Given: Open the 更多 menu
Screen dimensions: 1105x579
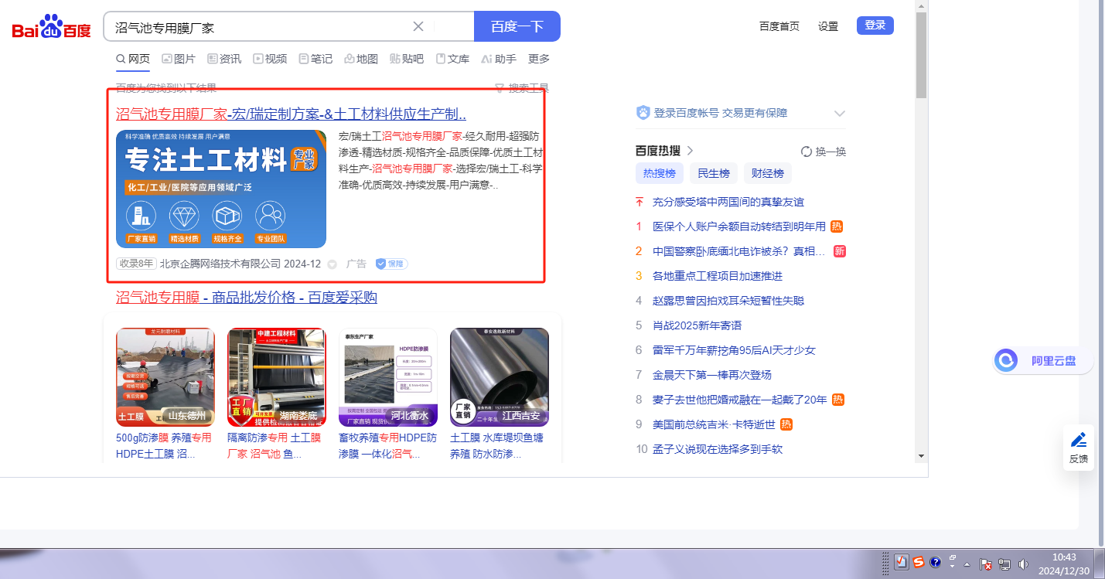Looking at the screenshot, I should (539, 59).
